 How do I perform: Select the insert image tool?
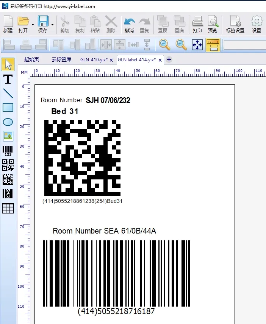coord(8,136)
